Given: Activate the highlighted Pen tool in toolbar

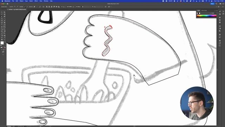Looking at the screenshot, I should coord(2,17).
